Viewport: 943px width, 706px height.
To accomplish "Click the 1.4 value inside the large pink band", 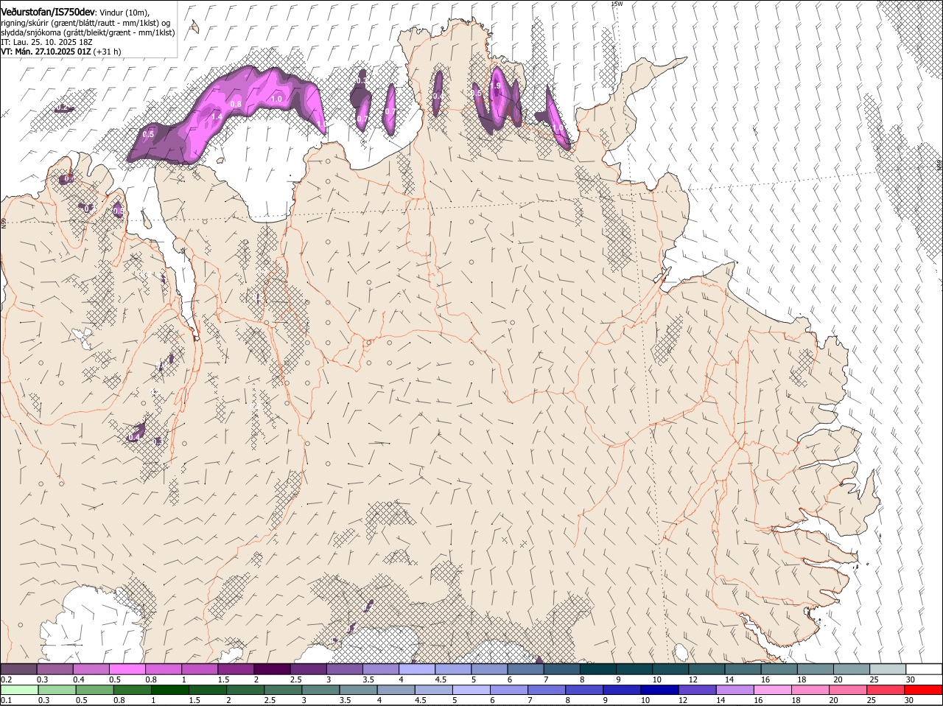I will coord(217,116).
